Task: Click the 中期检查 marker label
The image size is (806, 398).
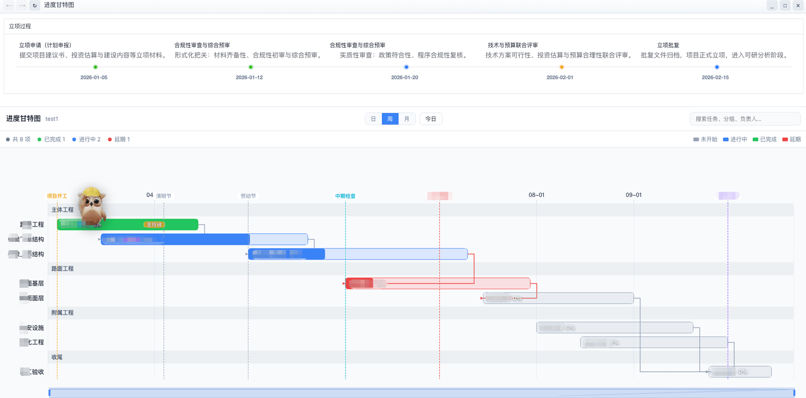Action: (346, 196)
